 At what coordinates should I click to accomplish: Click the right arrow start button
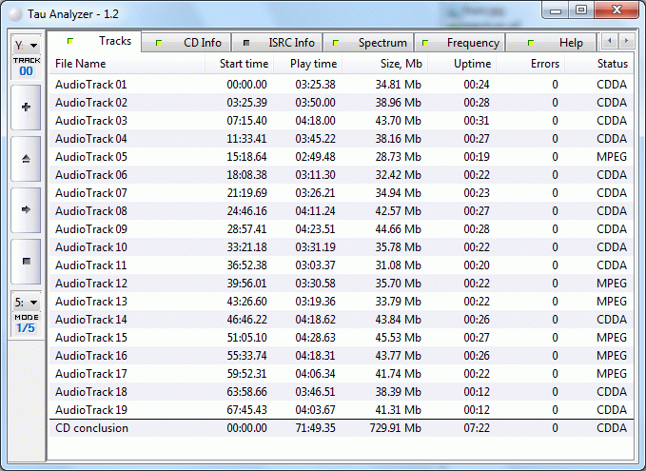point(26,209)
